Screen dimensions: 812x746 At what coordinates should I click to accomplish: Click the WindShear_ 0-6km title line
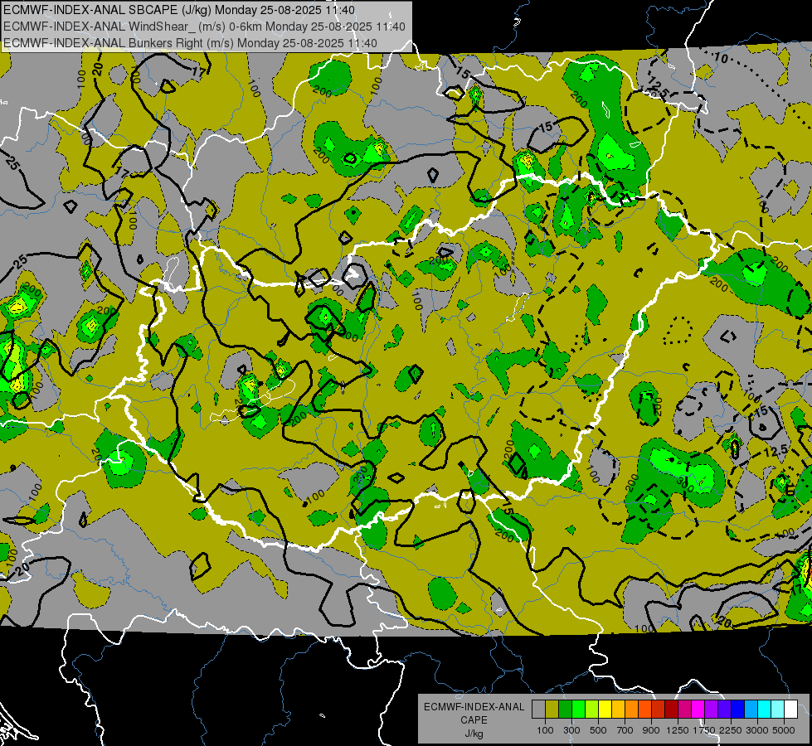[204, 27]
